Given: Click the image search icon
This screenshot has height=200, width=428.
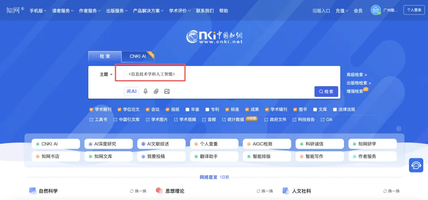Looking at the screenshot, I should click(x=167, y=91).
